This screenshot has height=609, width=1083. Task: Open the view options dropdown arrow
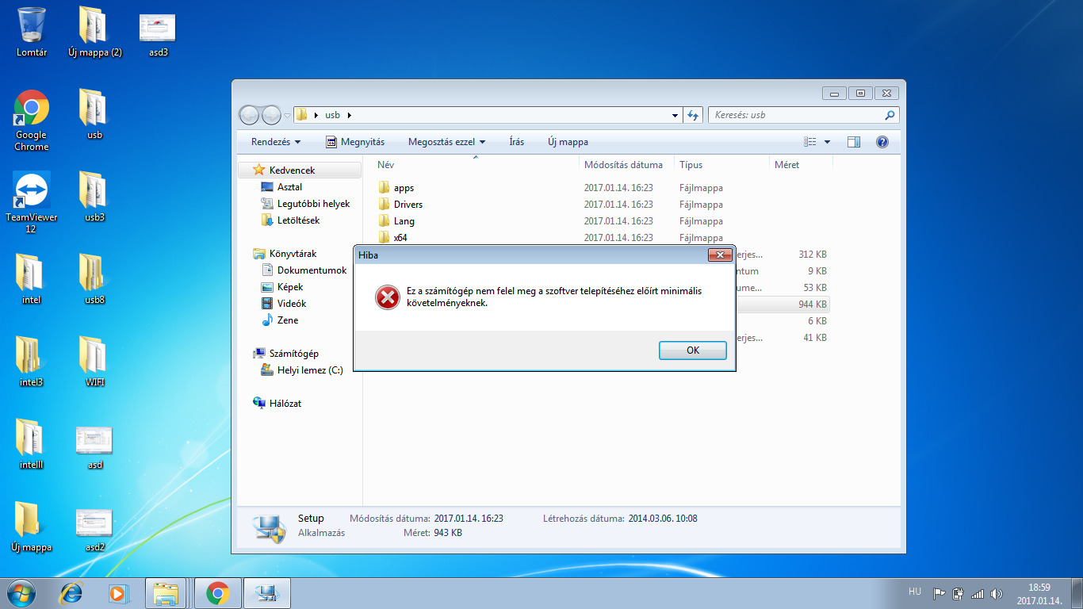[x=827, y=142]
